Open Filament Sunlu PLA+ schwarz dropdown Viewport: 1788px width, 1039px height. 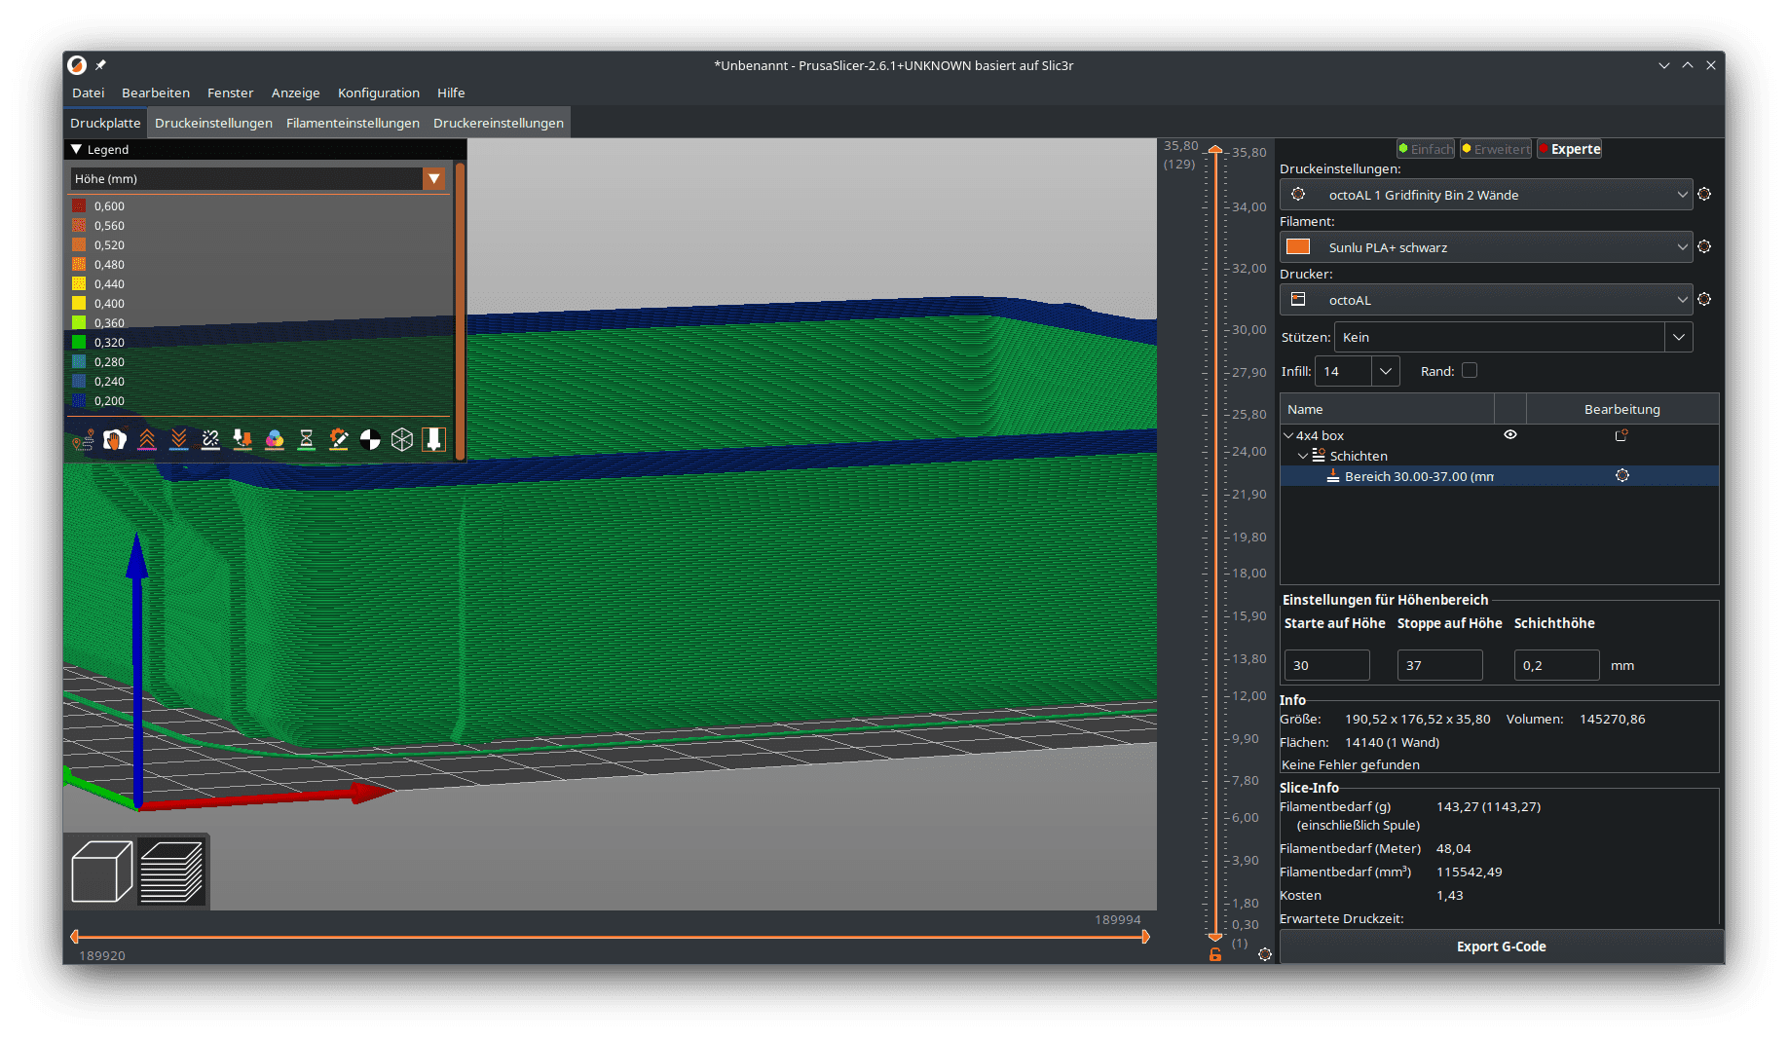pos(1486,247)
